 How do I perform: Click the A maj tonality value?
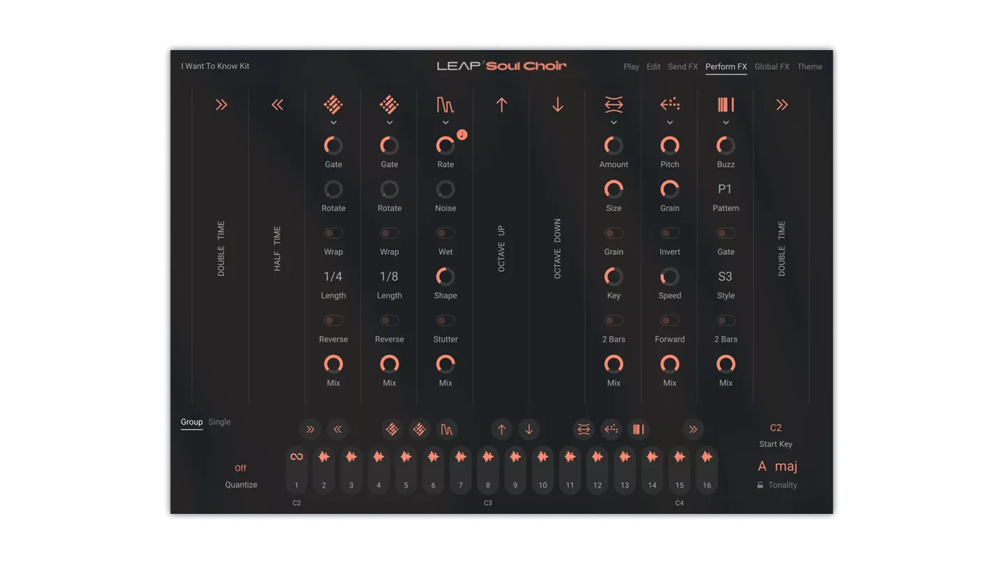777,467
